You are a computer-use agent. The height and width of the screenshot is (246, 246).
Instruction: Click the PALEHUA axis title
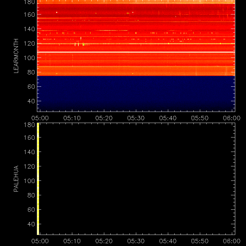point(16,179)
